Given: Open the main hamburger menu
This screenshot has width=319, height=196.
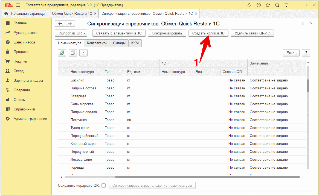Looking at the screenshot, I should [x=18, y=5].
